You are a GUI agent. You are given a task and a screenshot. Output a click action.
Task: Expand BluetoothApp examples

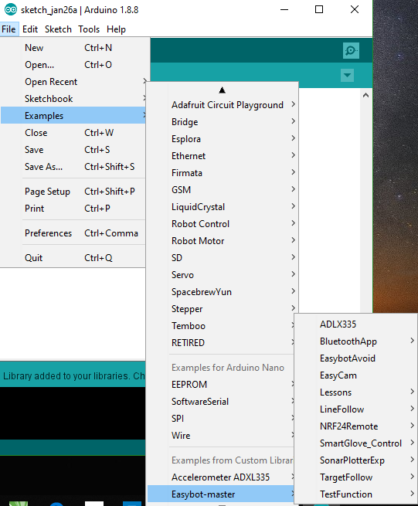coord(356,341)
